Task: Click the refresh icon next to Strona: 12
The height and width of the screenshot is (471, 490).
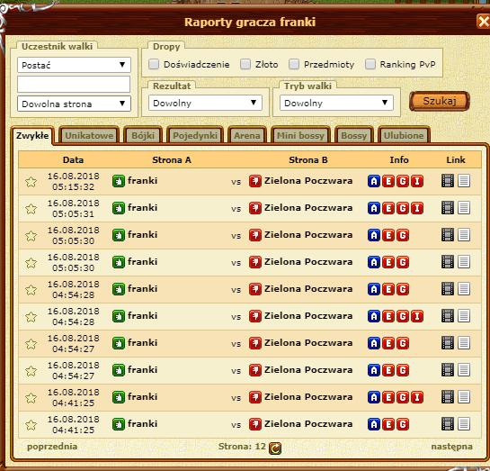Action: click(275, 448)
